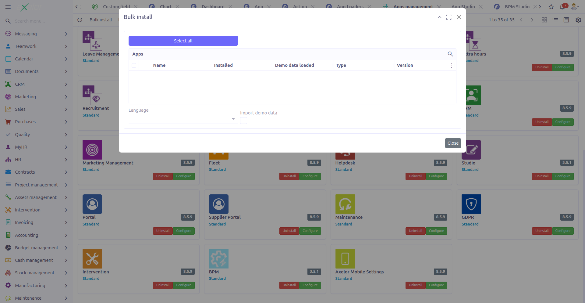Open the column options menu in Apps table
Viewport: 585px width, 303px height.
tap(451, 65)
